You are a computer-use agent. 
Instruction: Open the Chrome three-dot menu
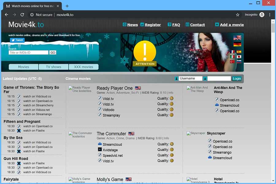click(x=270, y=15)
